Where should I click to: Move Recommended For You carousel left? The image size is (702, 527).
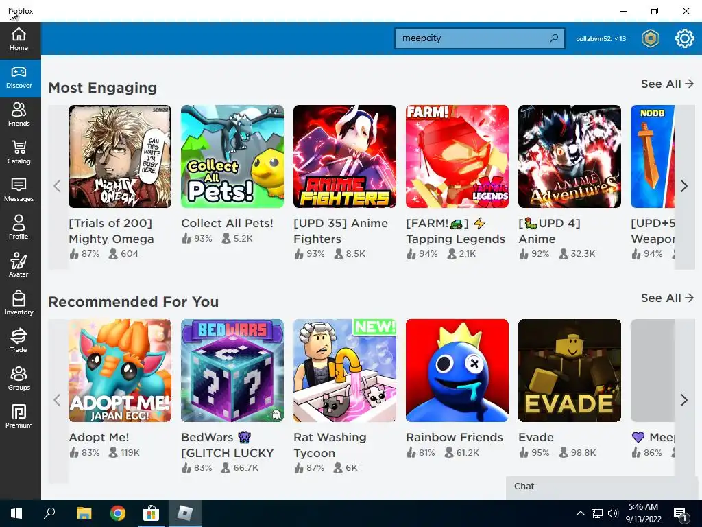pyautogui.click(x=58, y=400)
